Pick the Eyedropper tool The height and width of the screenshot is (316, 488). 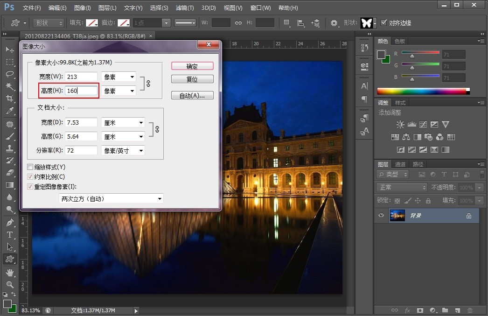tap(9, 111)
